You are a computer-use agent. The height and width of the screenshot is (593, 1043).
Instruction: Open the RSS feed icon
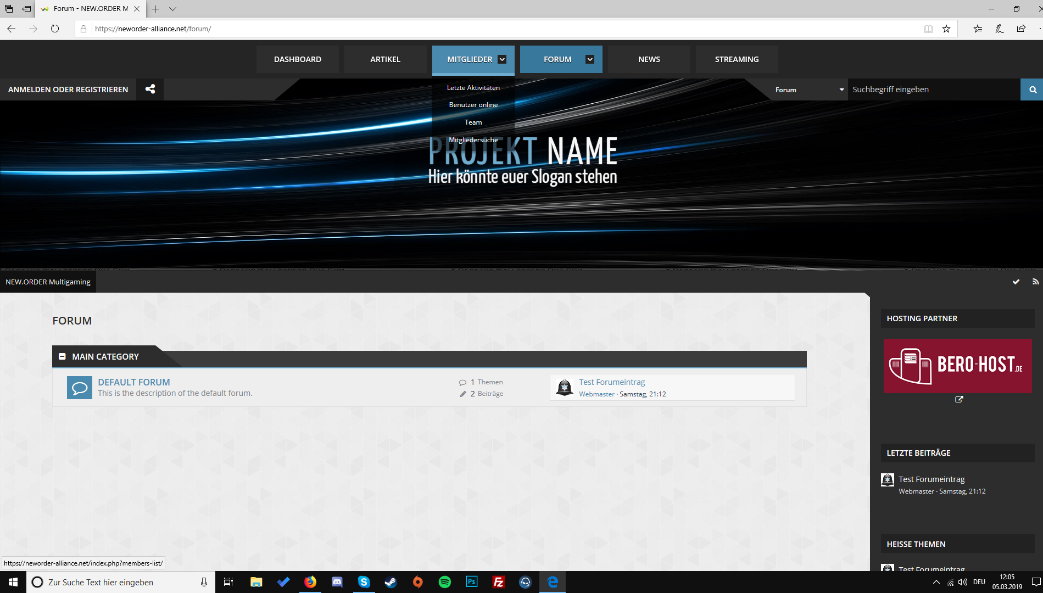[1035, 282]
